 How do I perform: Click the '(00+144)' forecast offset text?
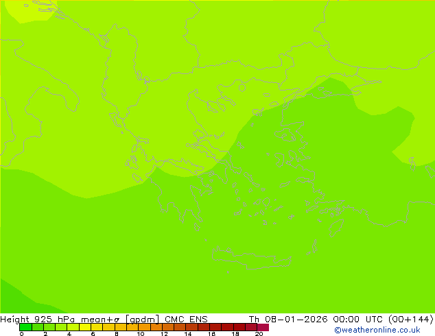coord(410,320)
